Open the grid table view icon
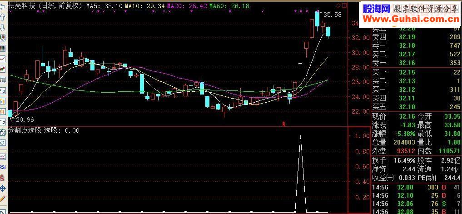This screenshot has height=214, width=462. pyautogui.click(x=2, y=48)
